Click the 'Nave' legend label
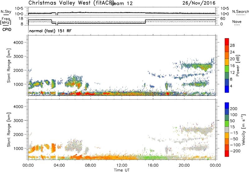The width and height of the screenshot is (249, 172). coord(237,21)
